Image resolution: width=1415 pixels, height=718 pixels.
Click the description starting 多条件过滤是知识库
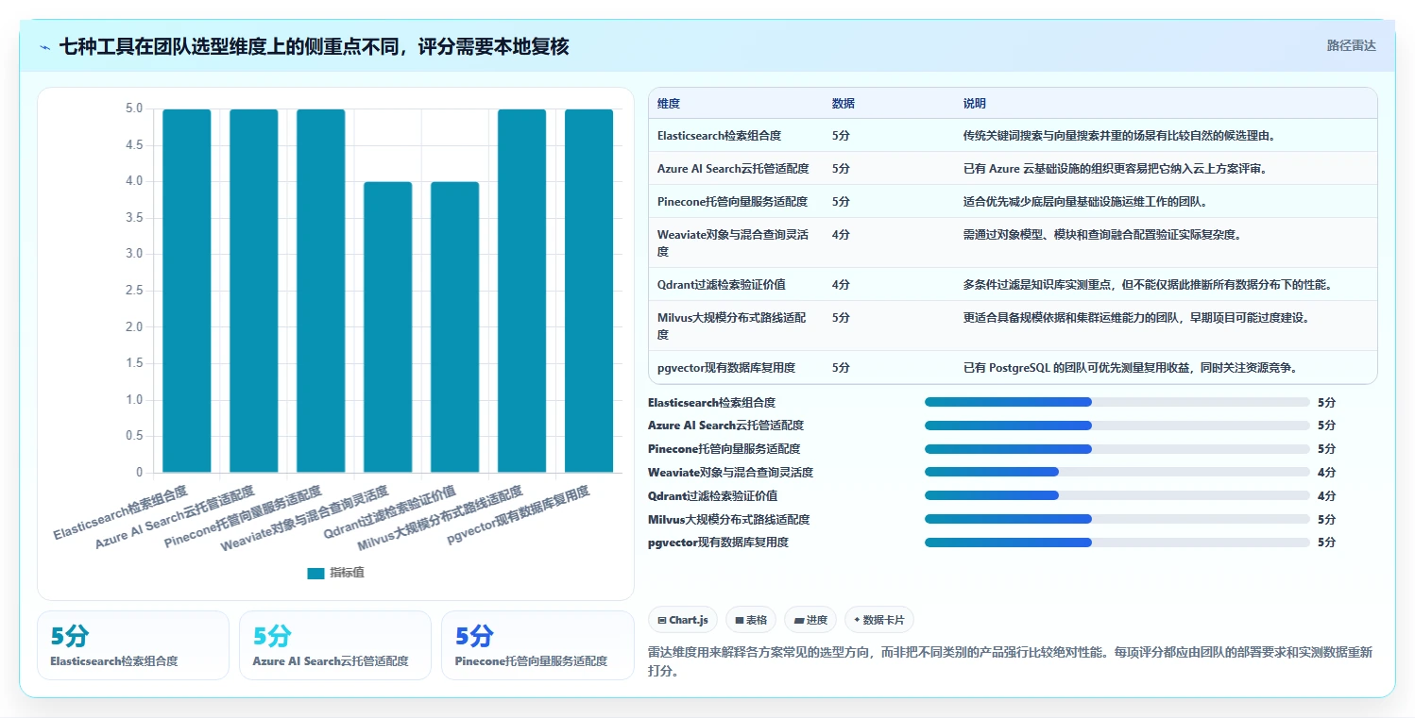pyautogui.click(x=1148, y=285)
